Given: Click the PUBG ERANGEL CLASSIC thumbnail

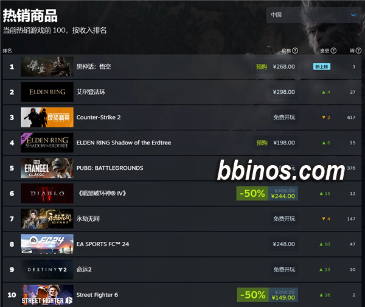Looking at the screenshot, I should (x=47, y=168).
